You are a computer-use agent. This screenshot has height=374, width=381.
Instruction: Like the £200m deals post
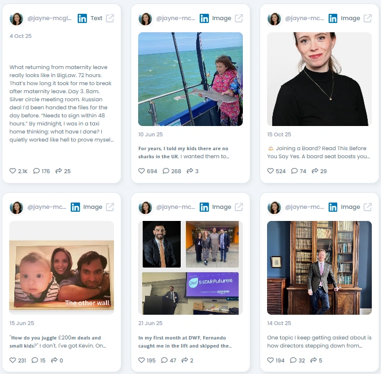[x=13, y=360]
